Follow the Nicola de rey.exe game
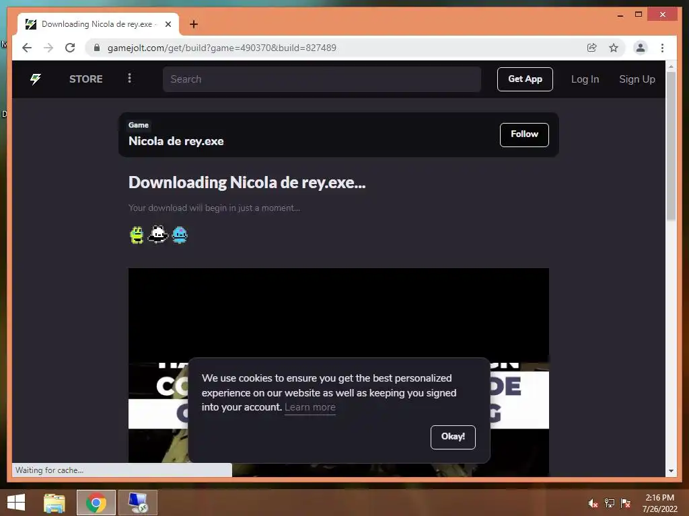This screenshot has width=689, height=516. pos(524,134)
